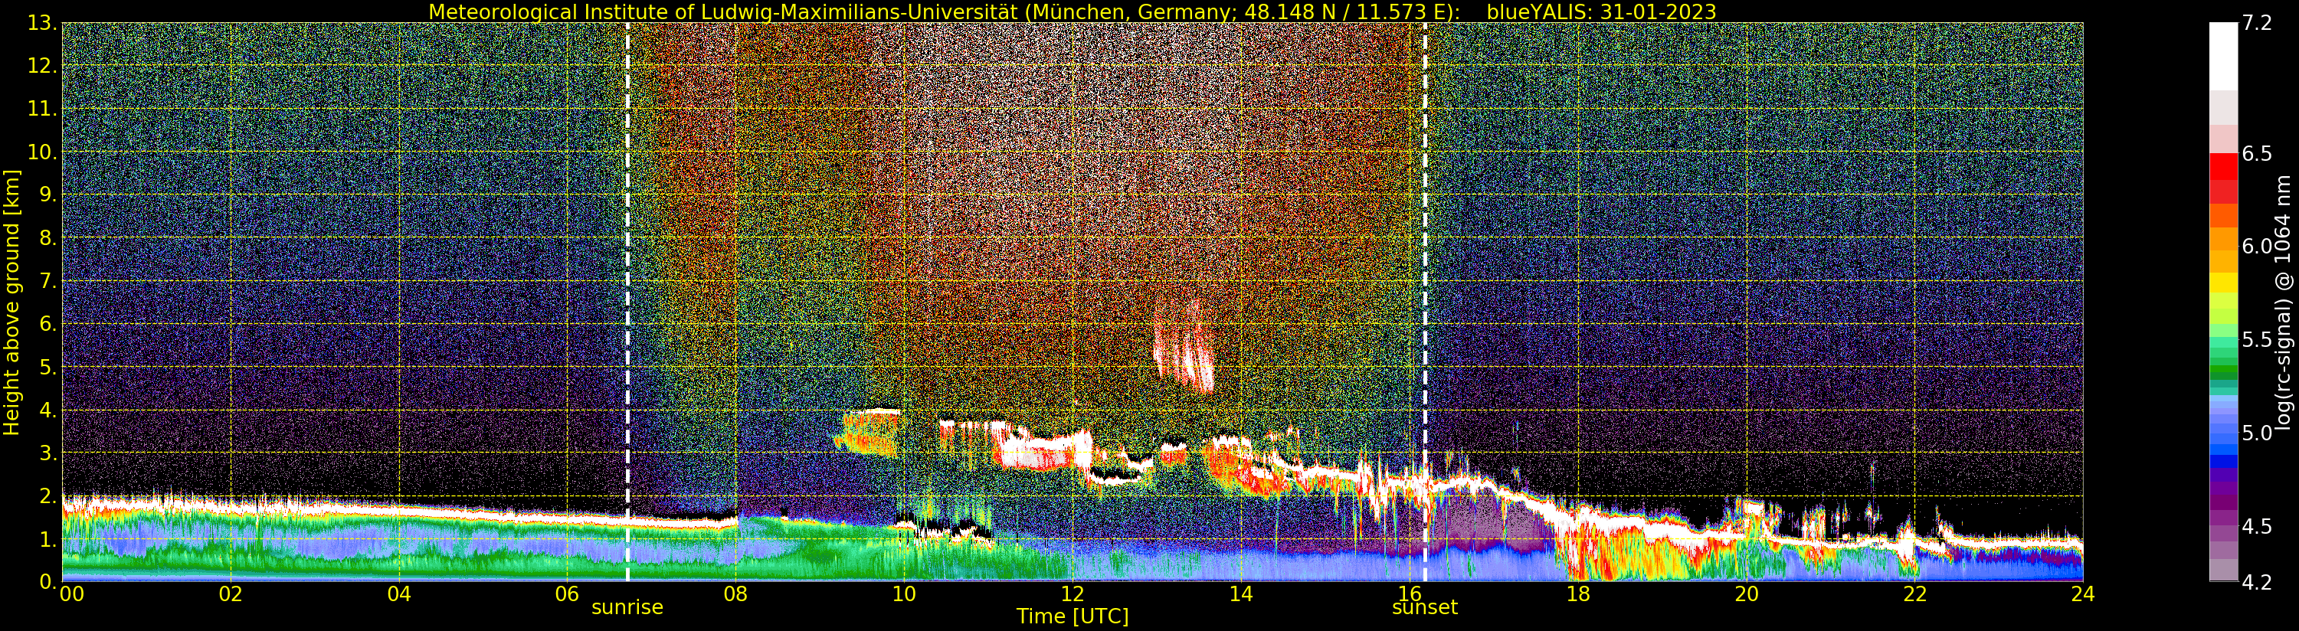
Task: Click the dashed white sunrise line
Action: tap(627, 302)
